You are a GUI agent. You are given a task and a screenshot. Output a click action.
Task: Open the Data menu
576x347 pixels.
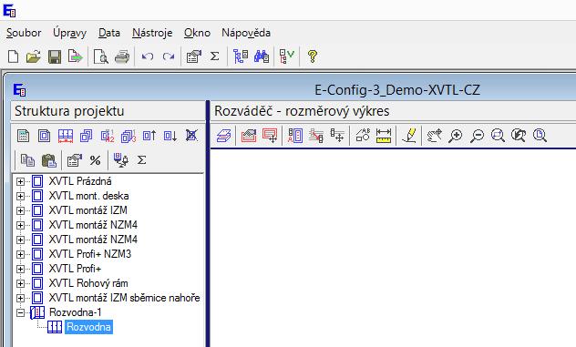click(x=109, y=33)
